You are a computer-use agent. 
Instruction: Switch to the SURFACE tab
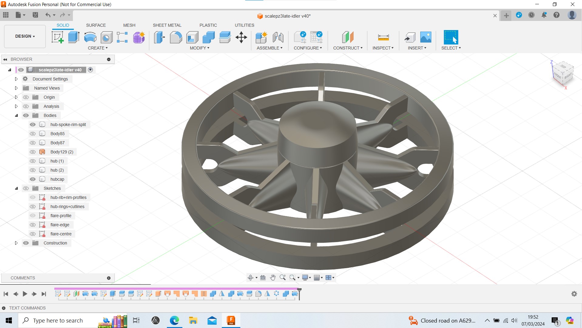point(96,25)
